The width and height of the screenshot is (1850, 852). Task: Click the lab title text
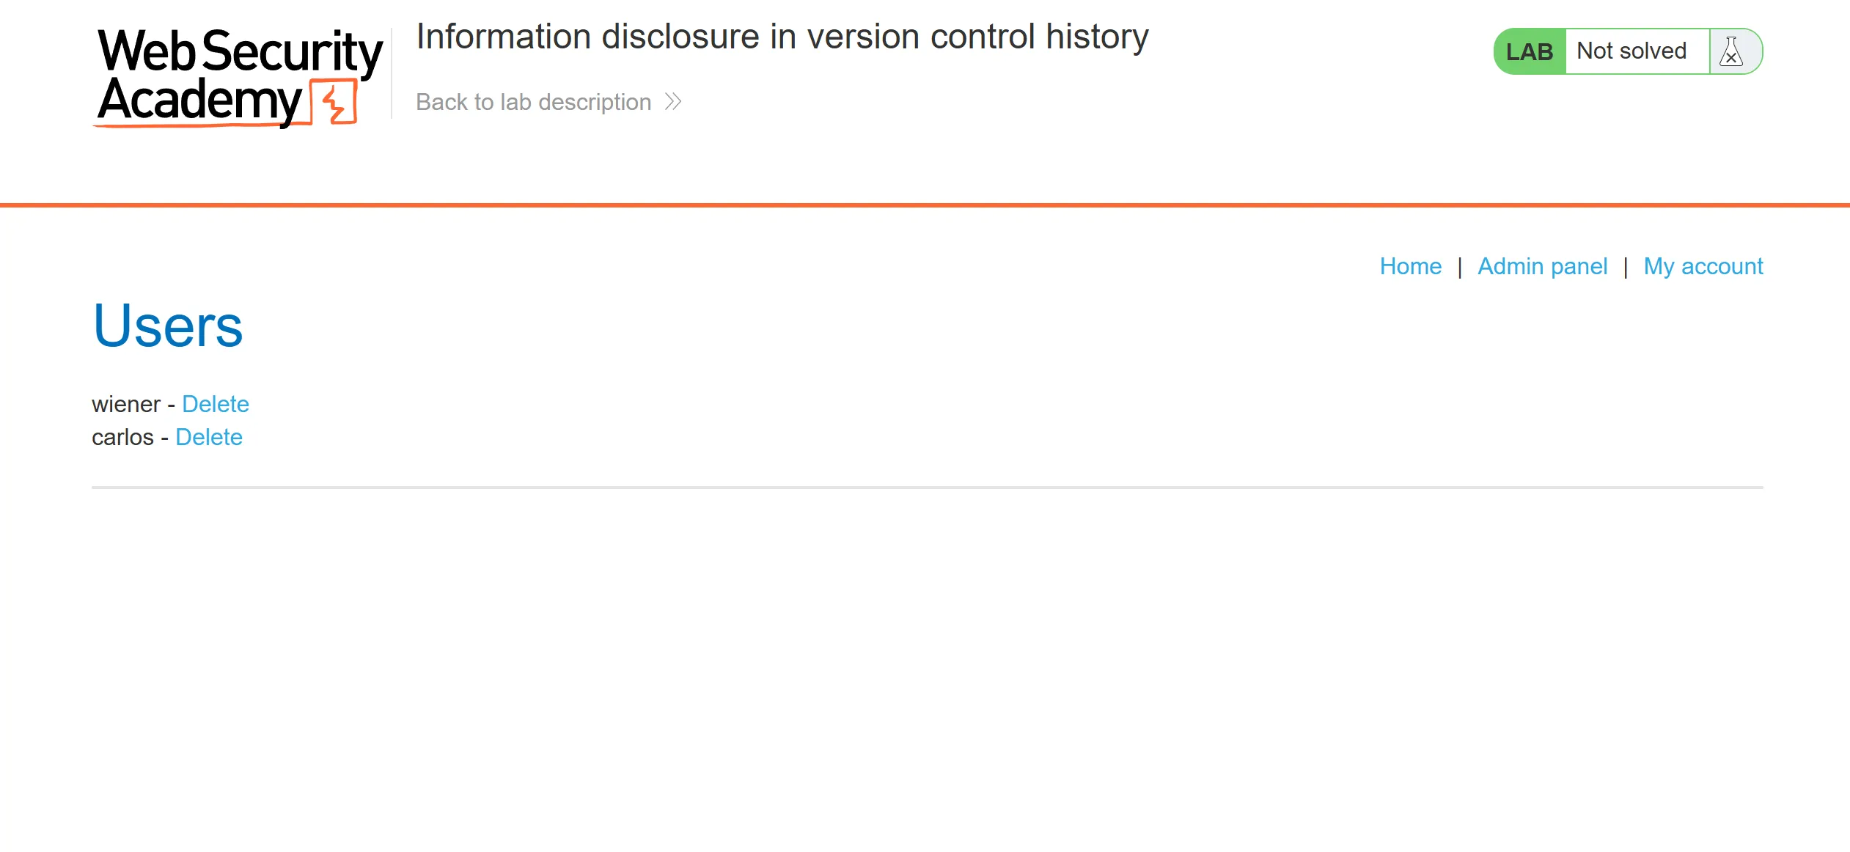(782, 37)
